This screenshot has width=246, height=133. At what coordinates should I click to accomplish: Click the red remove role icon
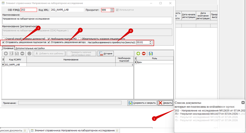coord(143,53)
